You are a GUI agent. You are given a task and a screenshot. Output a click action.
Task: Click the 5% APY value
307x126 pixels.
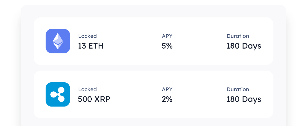point(167,46)
